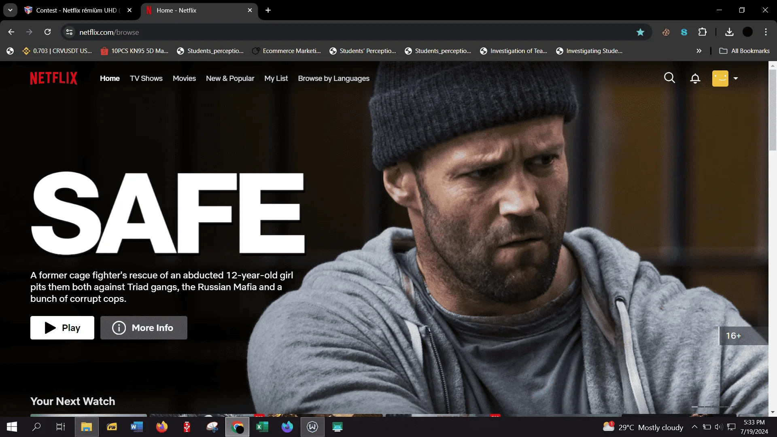The width and height of the screenshot is (777, 437).
Task: Click the Netflix logo
Action: click(53, 78)
